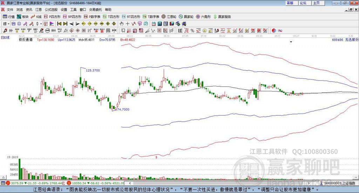
Task: Step chart right with black right arrow
Action: click(x=77, y=24)
